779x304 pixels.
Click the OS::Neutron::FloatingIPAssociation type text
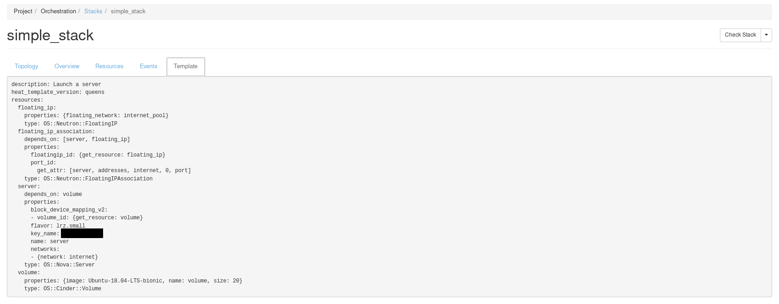tap(98, 179)
